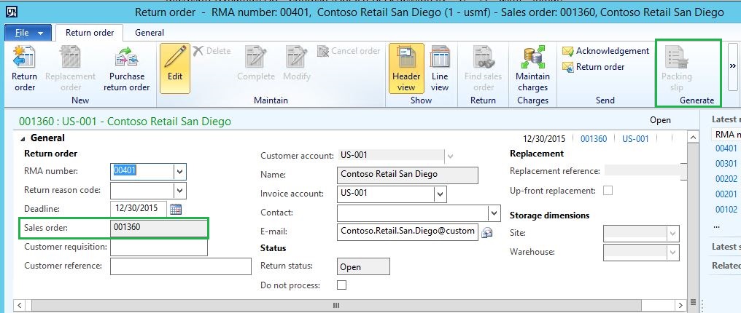Click the Return status field
The height and width of the screenshot is (313, 741).
point(363,266)
